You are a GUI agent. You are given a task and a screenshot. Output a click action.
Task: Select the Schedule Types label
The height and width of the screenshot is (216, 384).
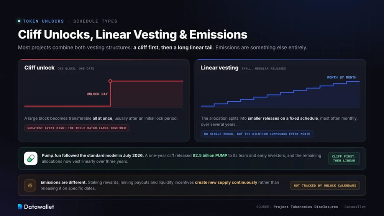coord(95,21)
